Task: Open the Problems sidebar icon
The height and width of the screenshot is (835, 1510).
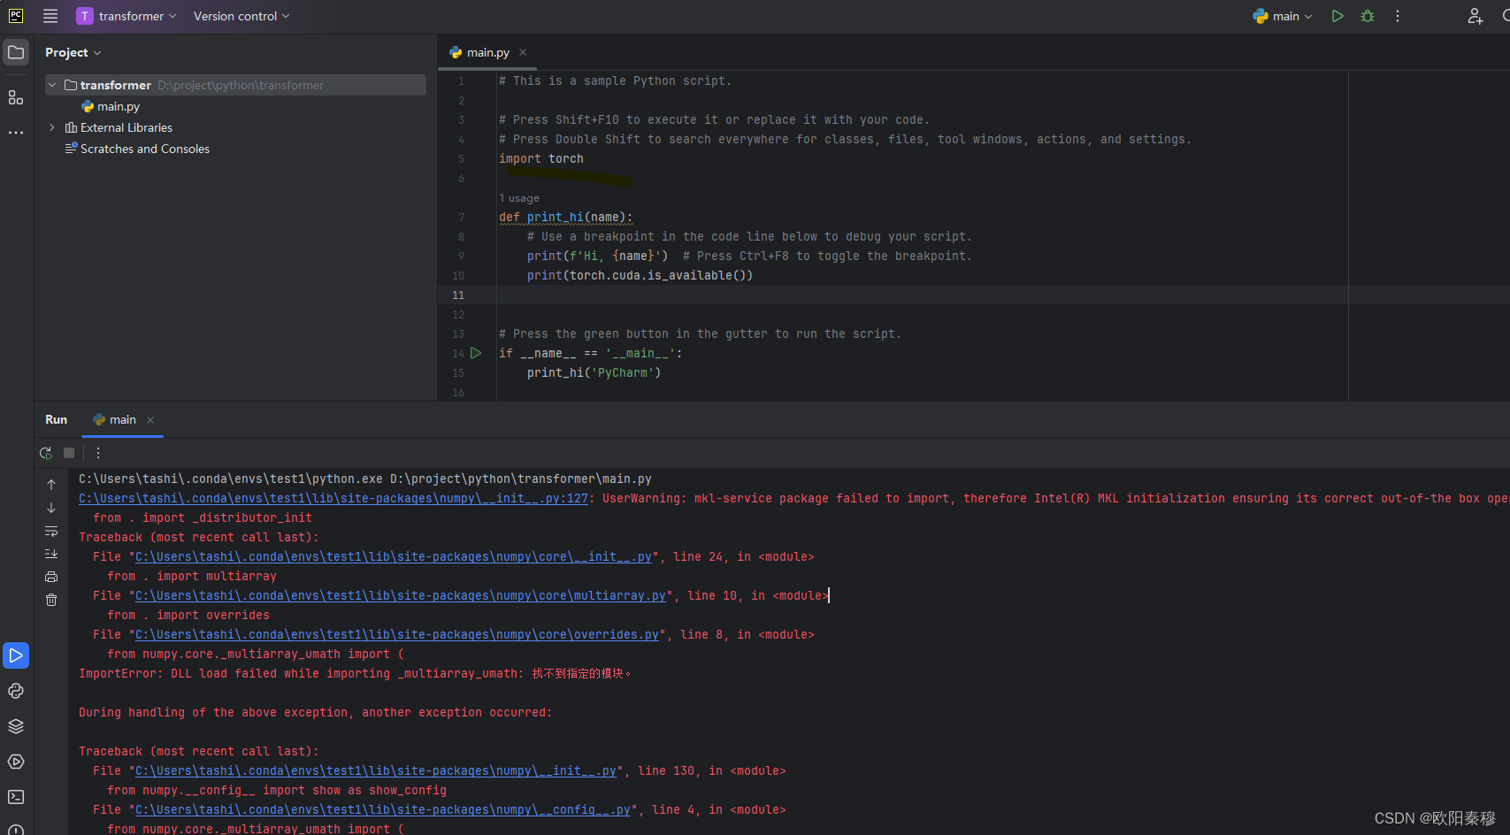Action: (16, 830)
